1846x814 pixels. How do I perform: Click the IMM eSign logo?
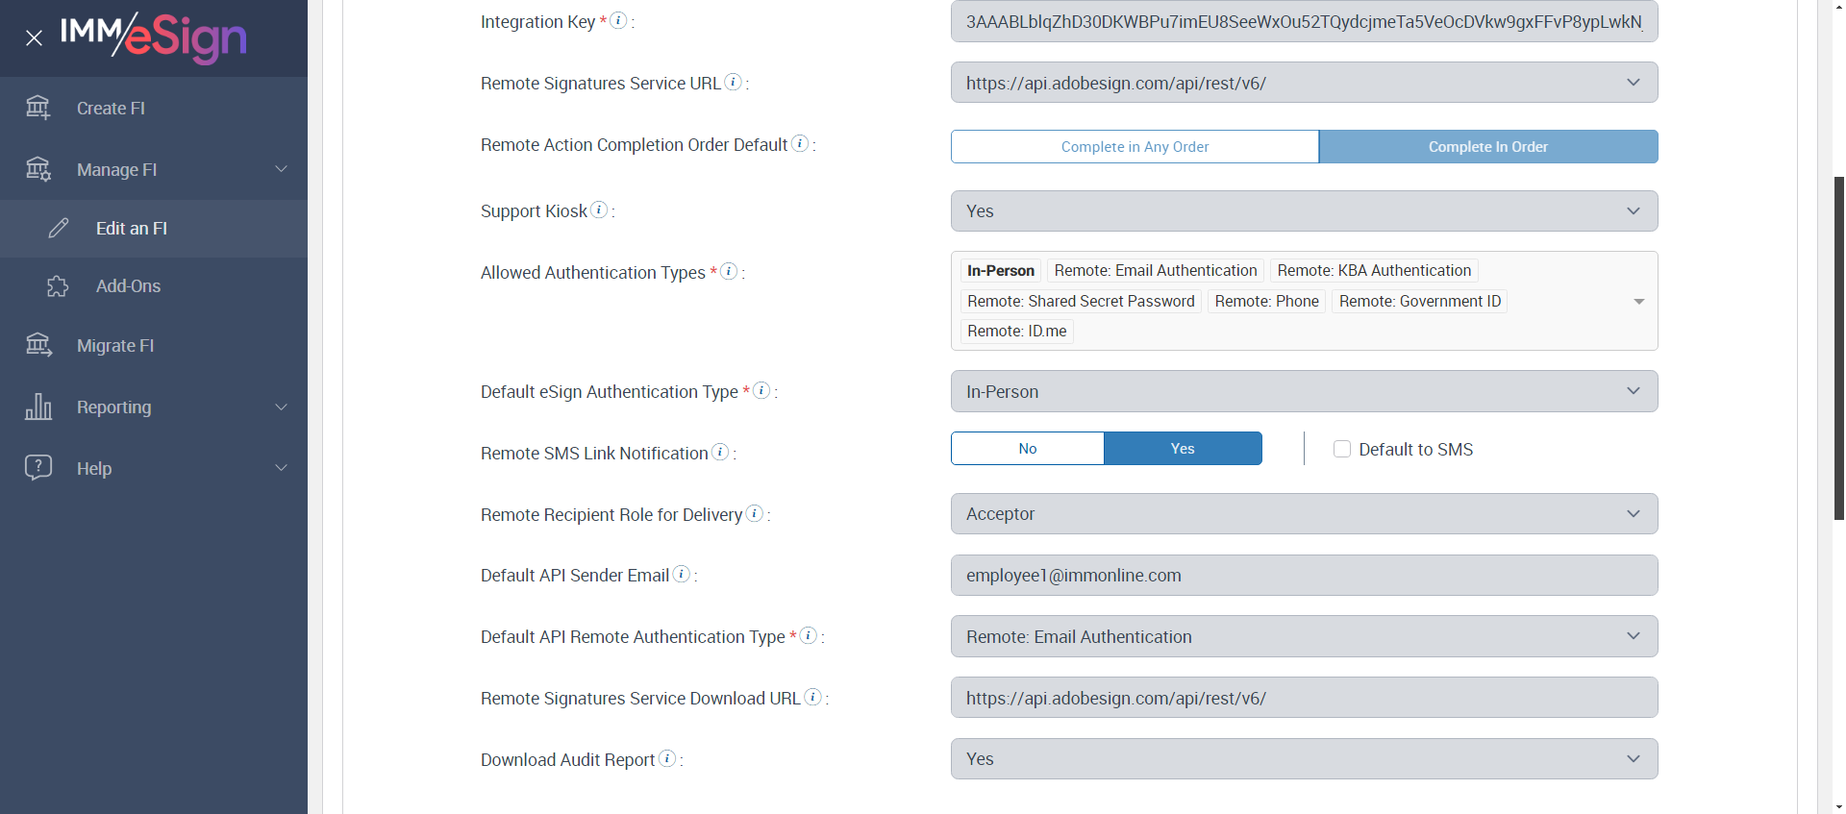[x=154, y=37]
